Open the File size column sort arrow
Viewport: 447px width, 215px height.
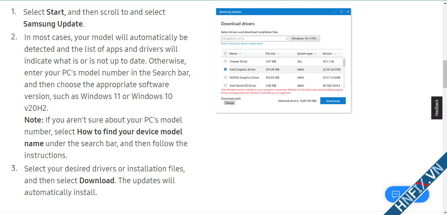278,53
